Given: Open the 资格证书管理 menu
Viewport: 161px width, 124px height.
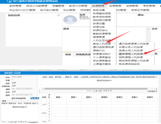Looking at the screenshot, I should [x=140, y=10].
